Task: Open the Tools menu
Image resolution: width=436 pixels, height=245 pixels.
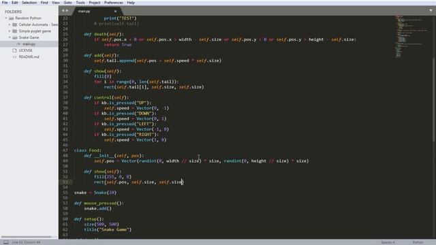Action: 80,3
